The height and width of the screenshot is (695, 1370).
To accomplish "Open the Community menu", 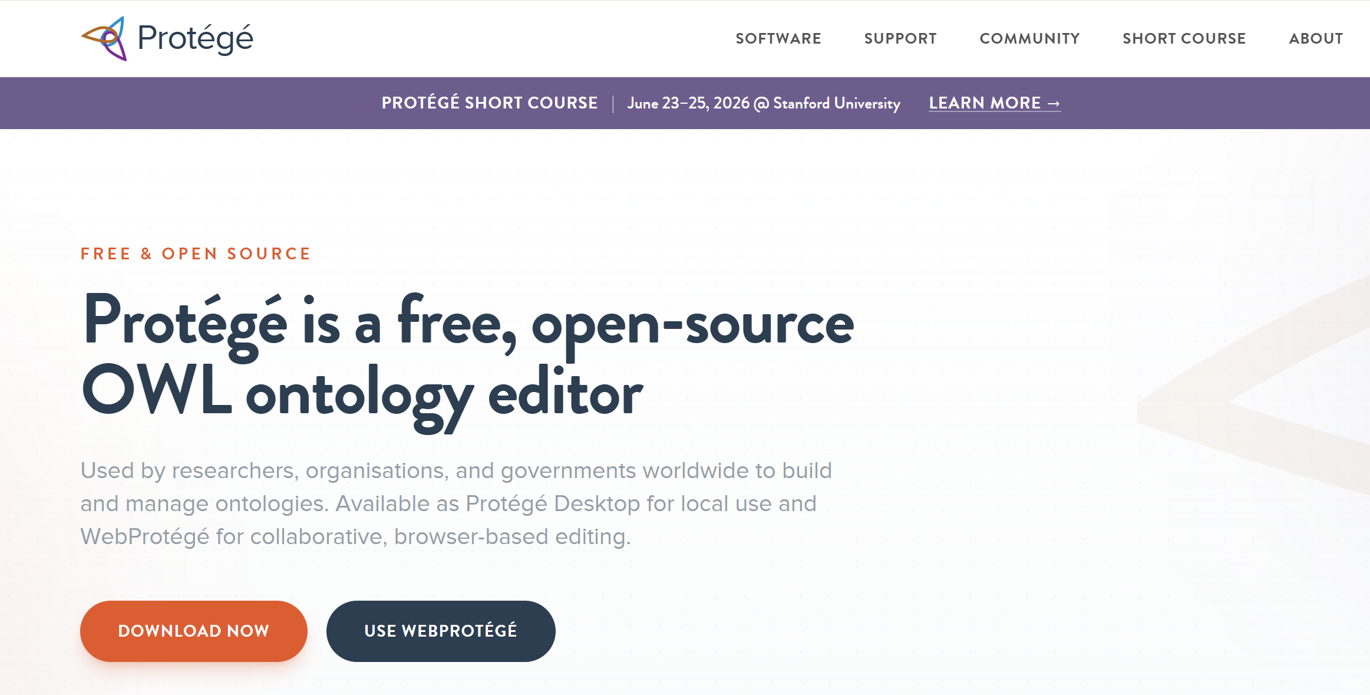I will pyautogui.click(x=1029, y=38).
